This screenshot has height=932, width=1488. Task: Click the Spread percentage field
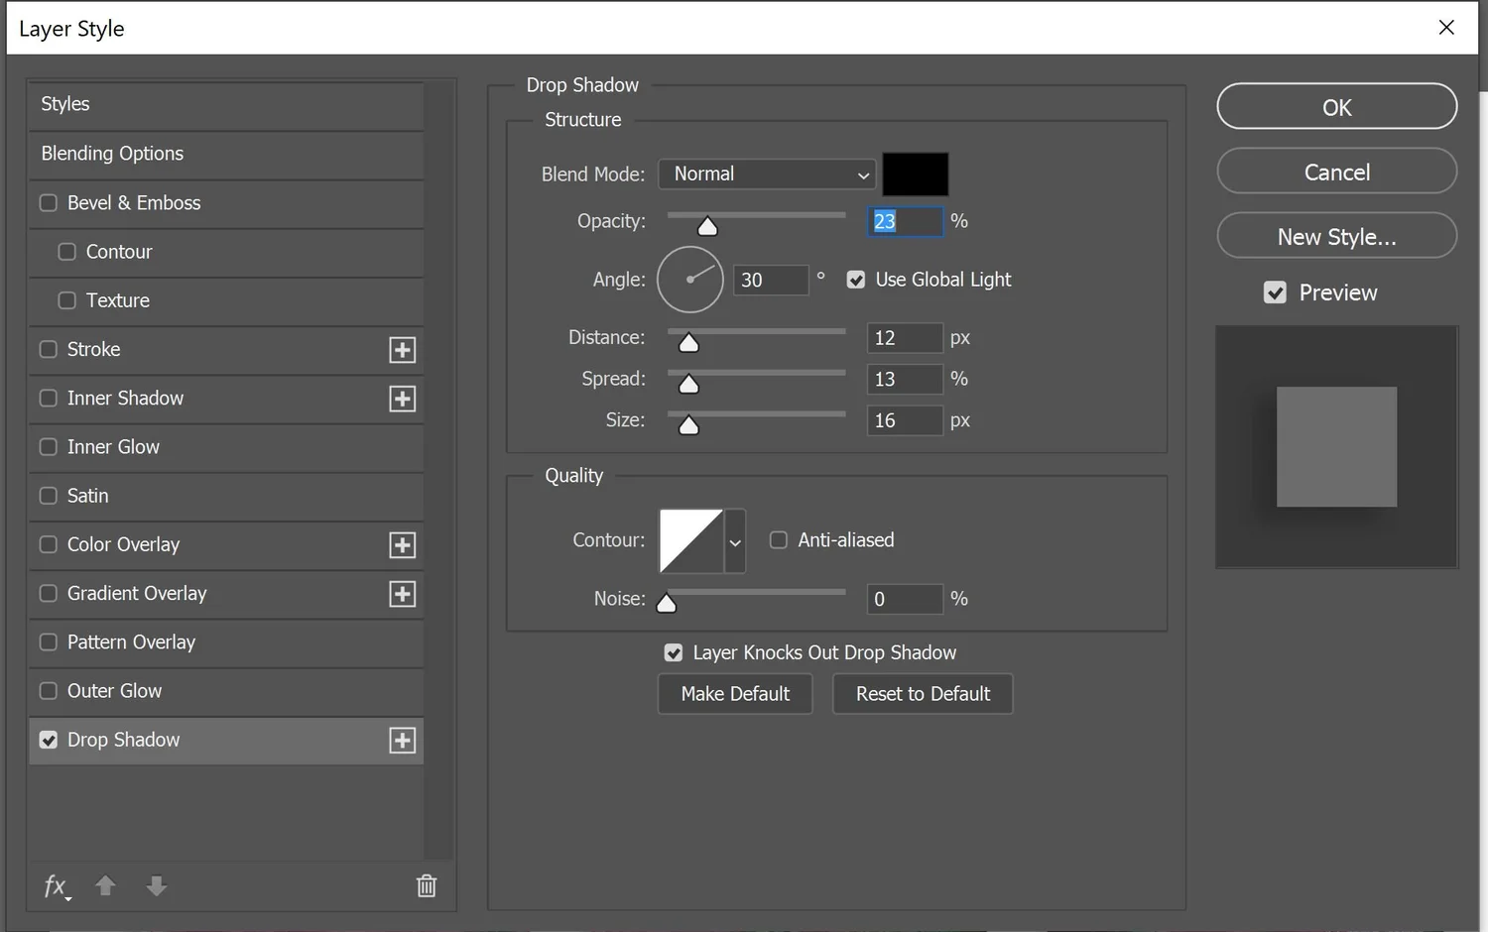pyautogui.click(x=905, y=379)
